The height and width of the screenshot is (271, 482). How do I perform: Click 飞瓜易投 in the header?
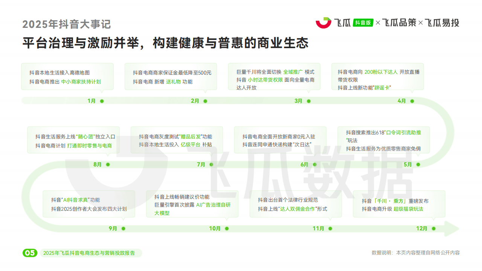click(442, 23)
